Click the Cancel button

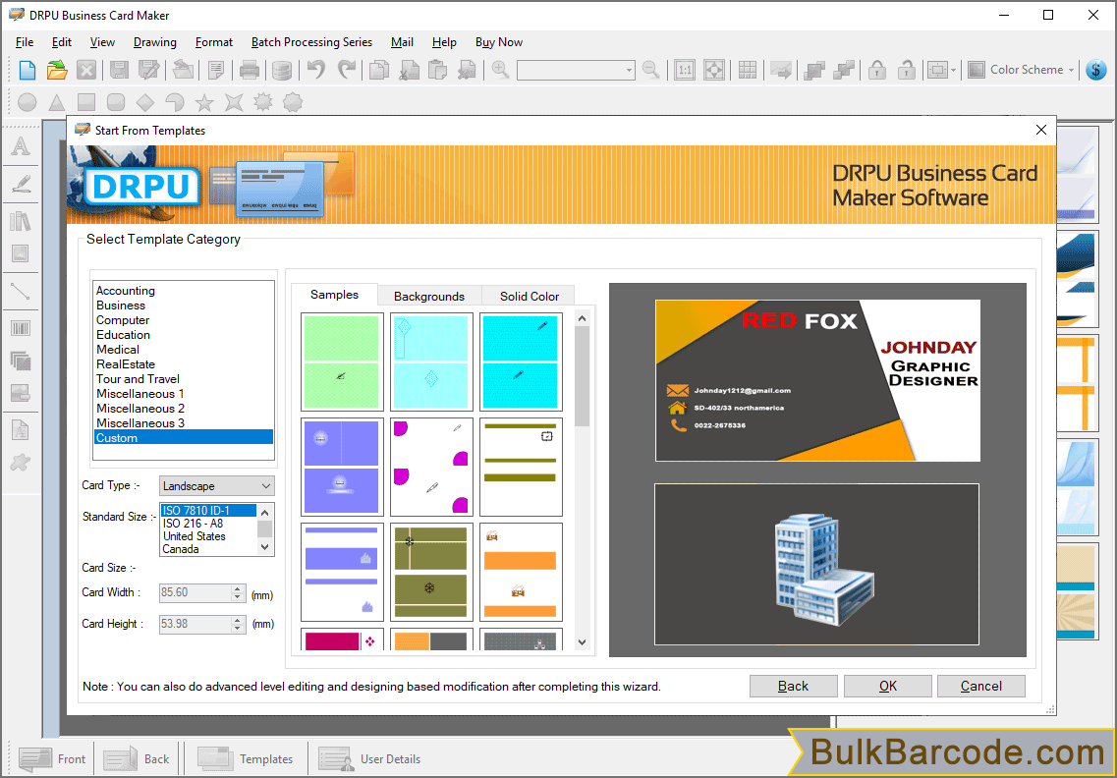[981, 686]
